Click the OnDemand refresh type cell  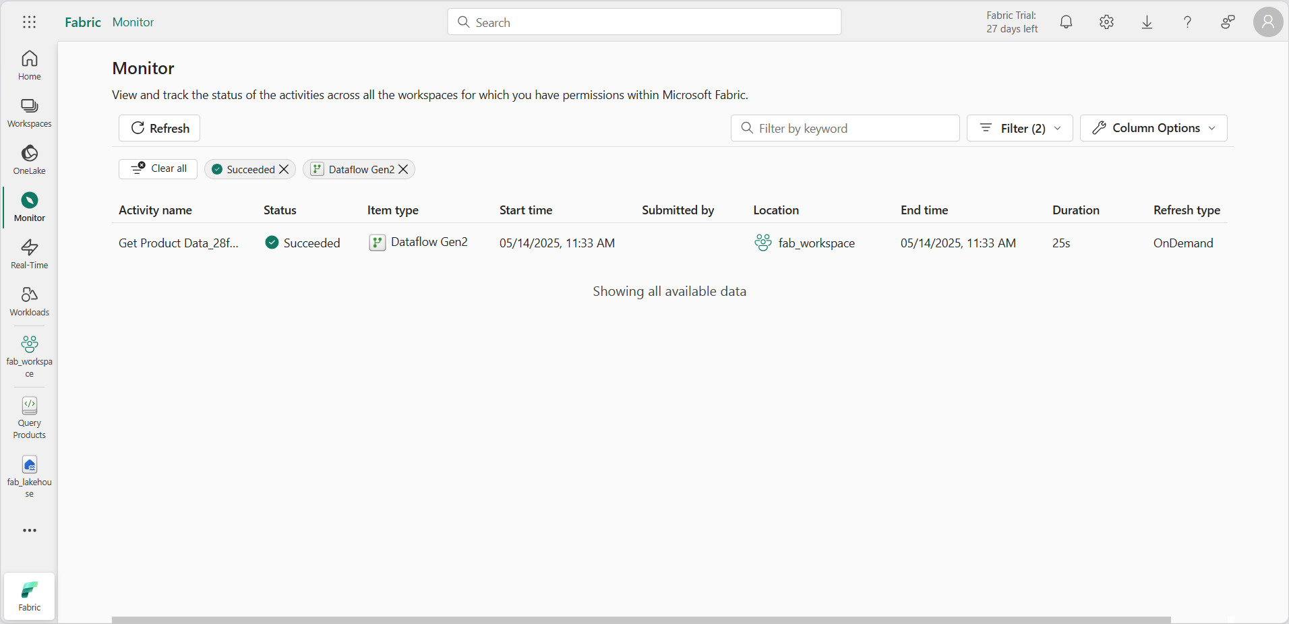pyautogui.click(x=1183, y=243)
